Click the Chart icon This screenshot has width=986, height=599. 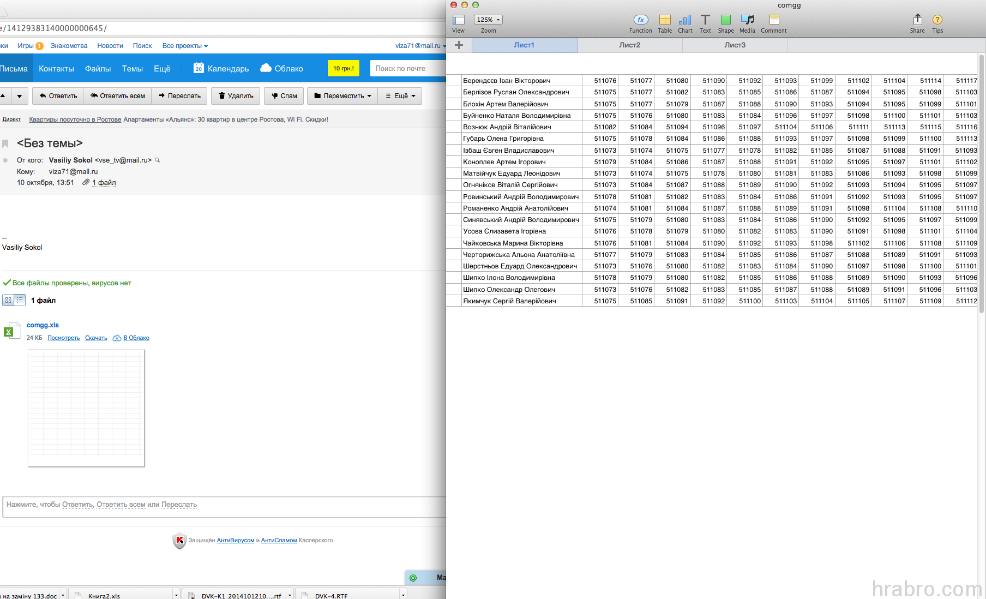tap(685, 20)
